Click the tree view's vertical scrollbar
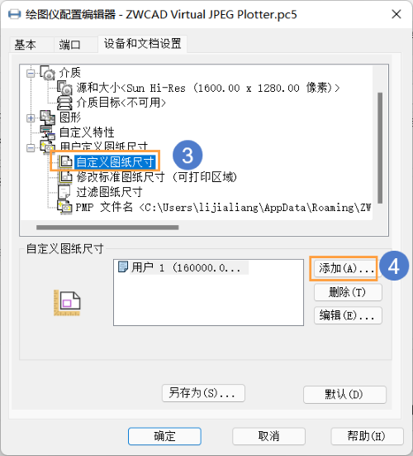This screenshot has height=456, width=413. [x=380, y=148]
